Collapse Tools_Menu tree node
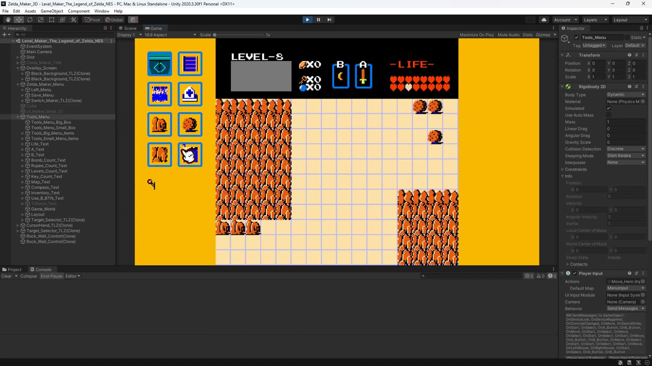652x366 pixels. 17,117
